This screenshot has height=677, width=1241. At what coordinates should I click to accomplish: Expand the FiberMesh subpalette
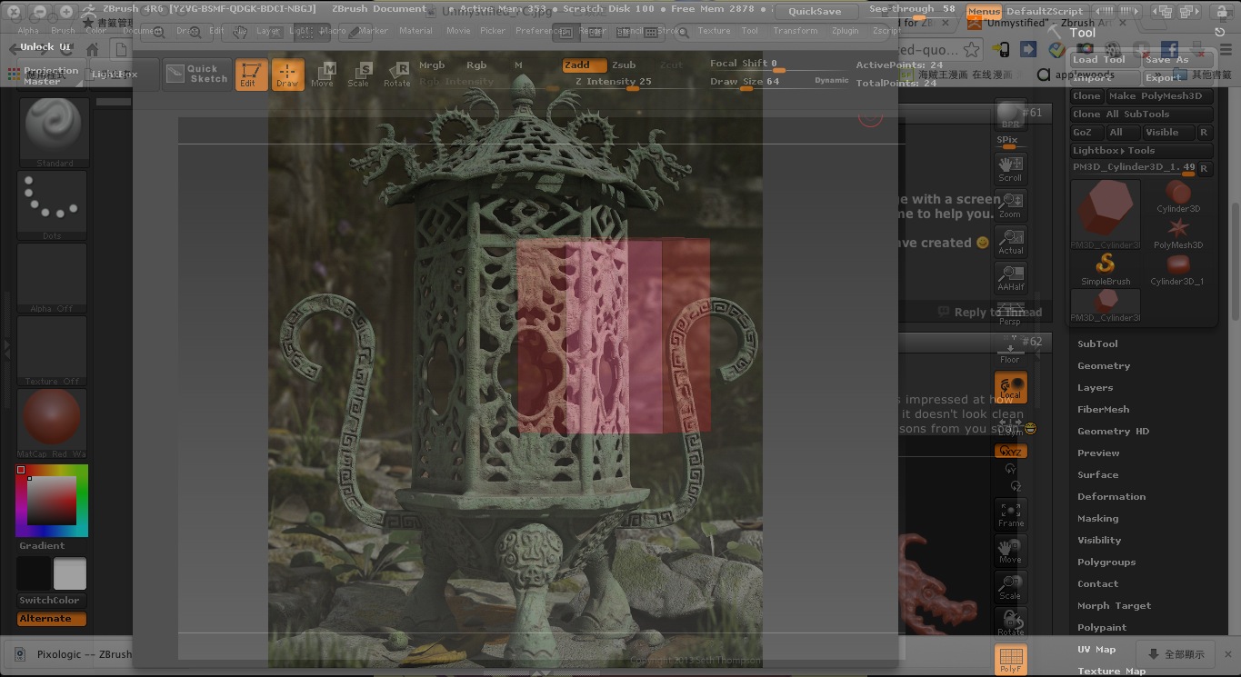click(x=1103, y=410)
